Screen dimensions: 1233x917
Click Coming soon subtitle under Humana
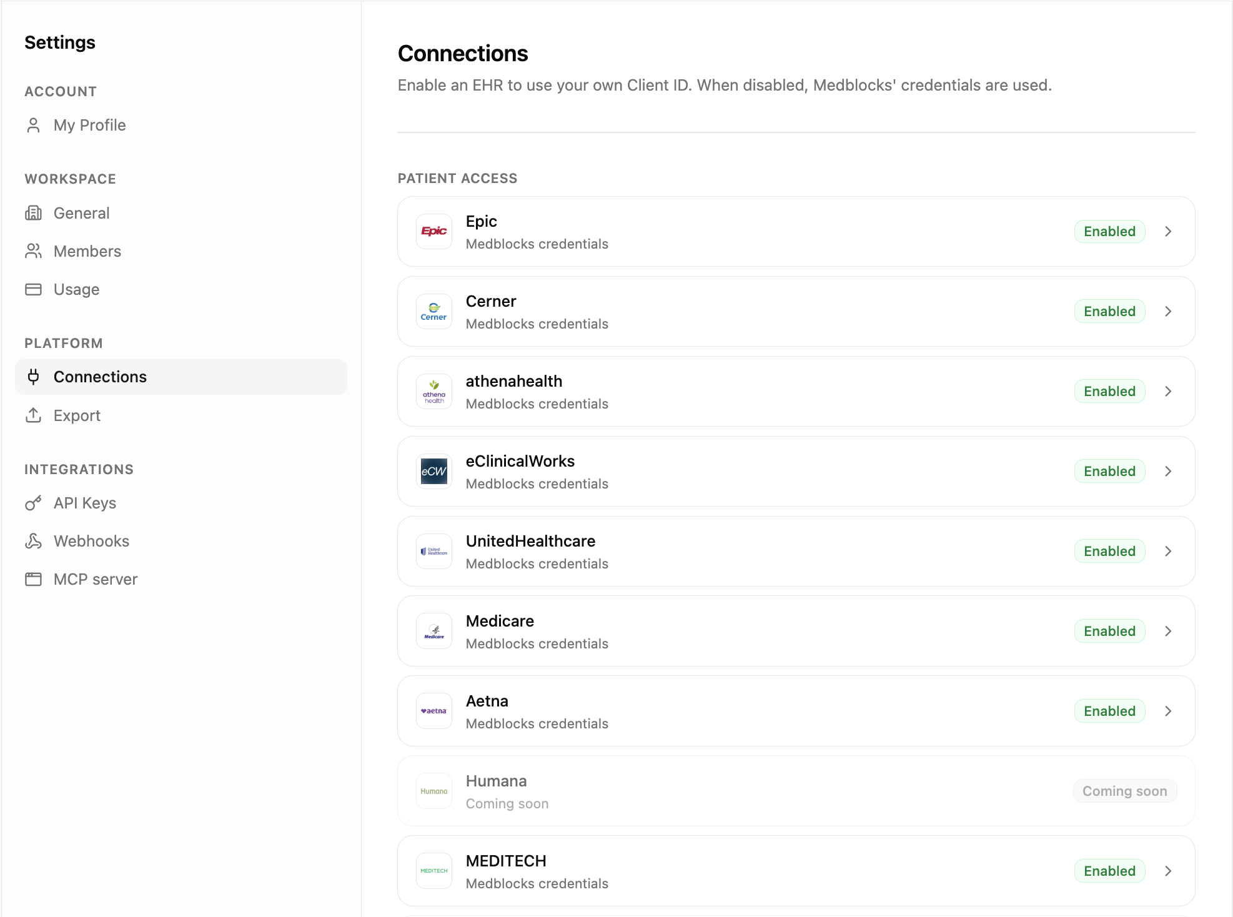(507, 803)
